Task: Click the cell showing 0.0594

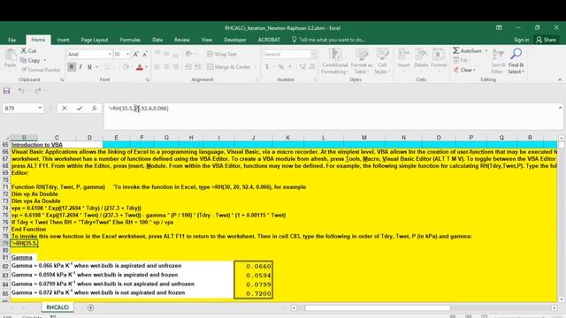Action: (x=253, y=276)
